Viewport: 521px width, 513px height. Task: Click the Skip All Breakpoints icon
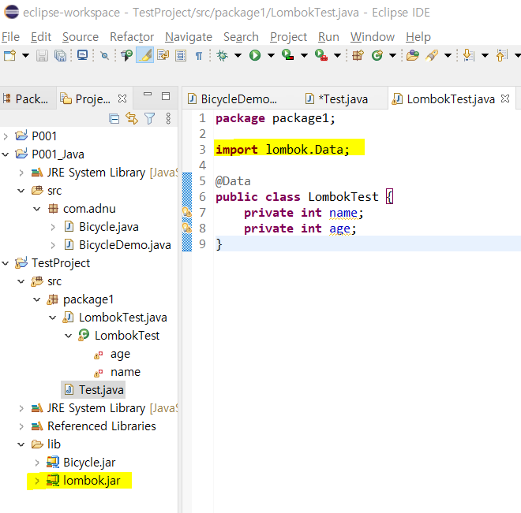[x=105, y=55]
